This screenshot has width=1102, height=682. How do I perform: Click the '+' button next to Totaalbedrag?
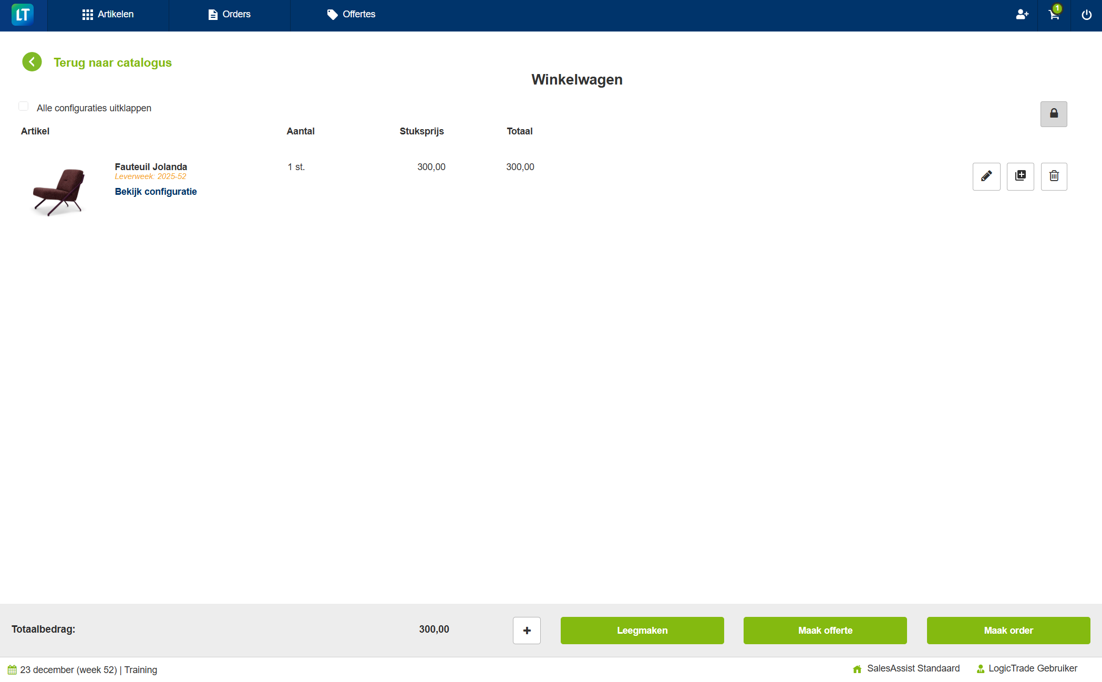[x=526, y=630]
